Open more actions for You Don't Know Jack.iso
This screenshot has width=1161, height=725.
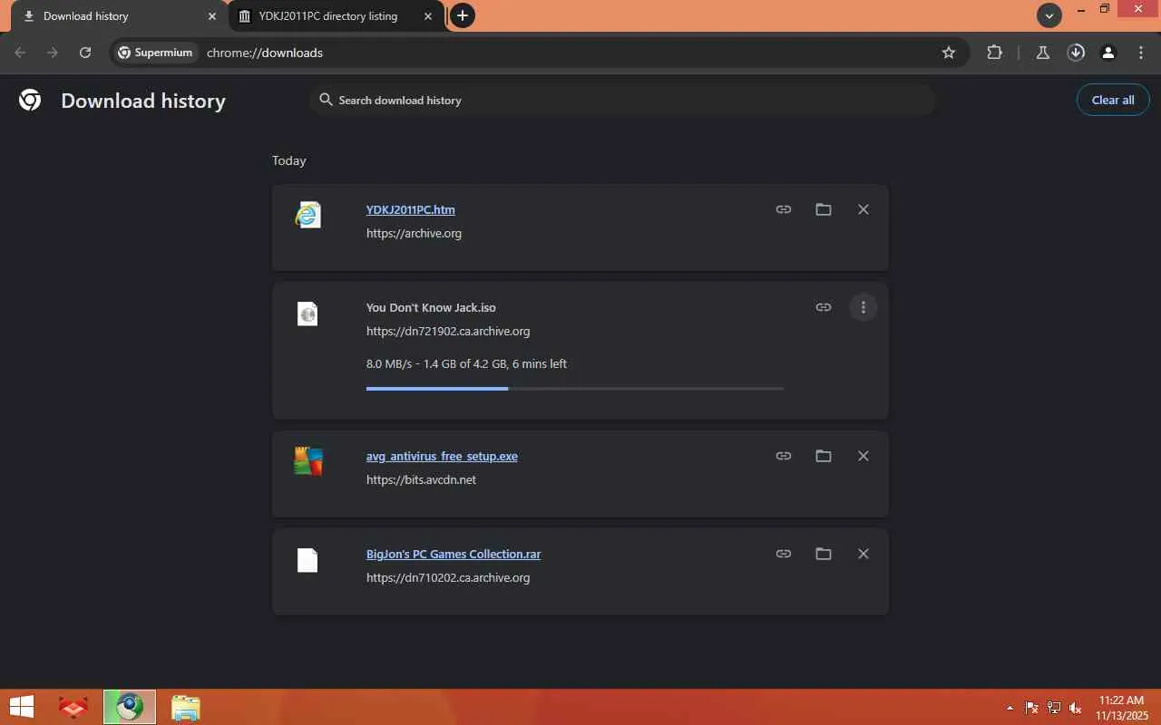click(863, 307)
